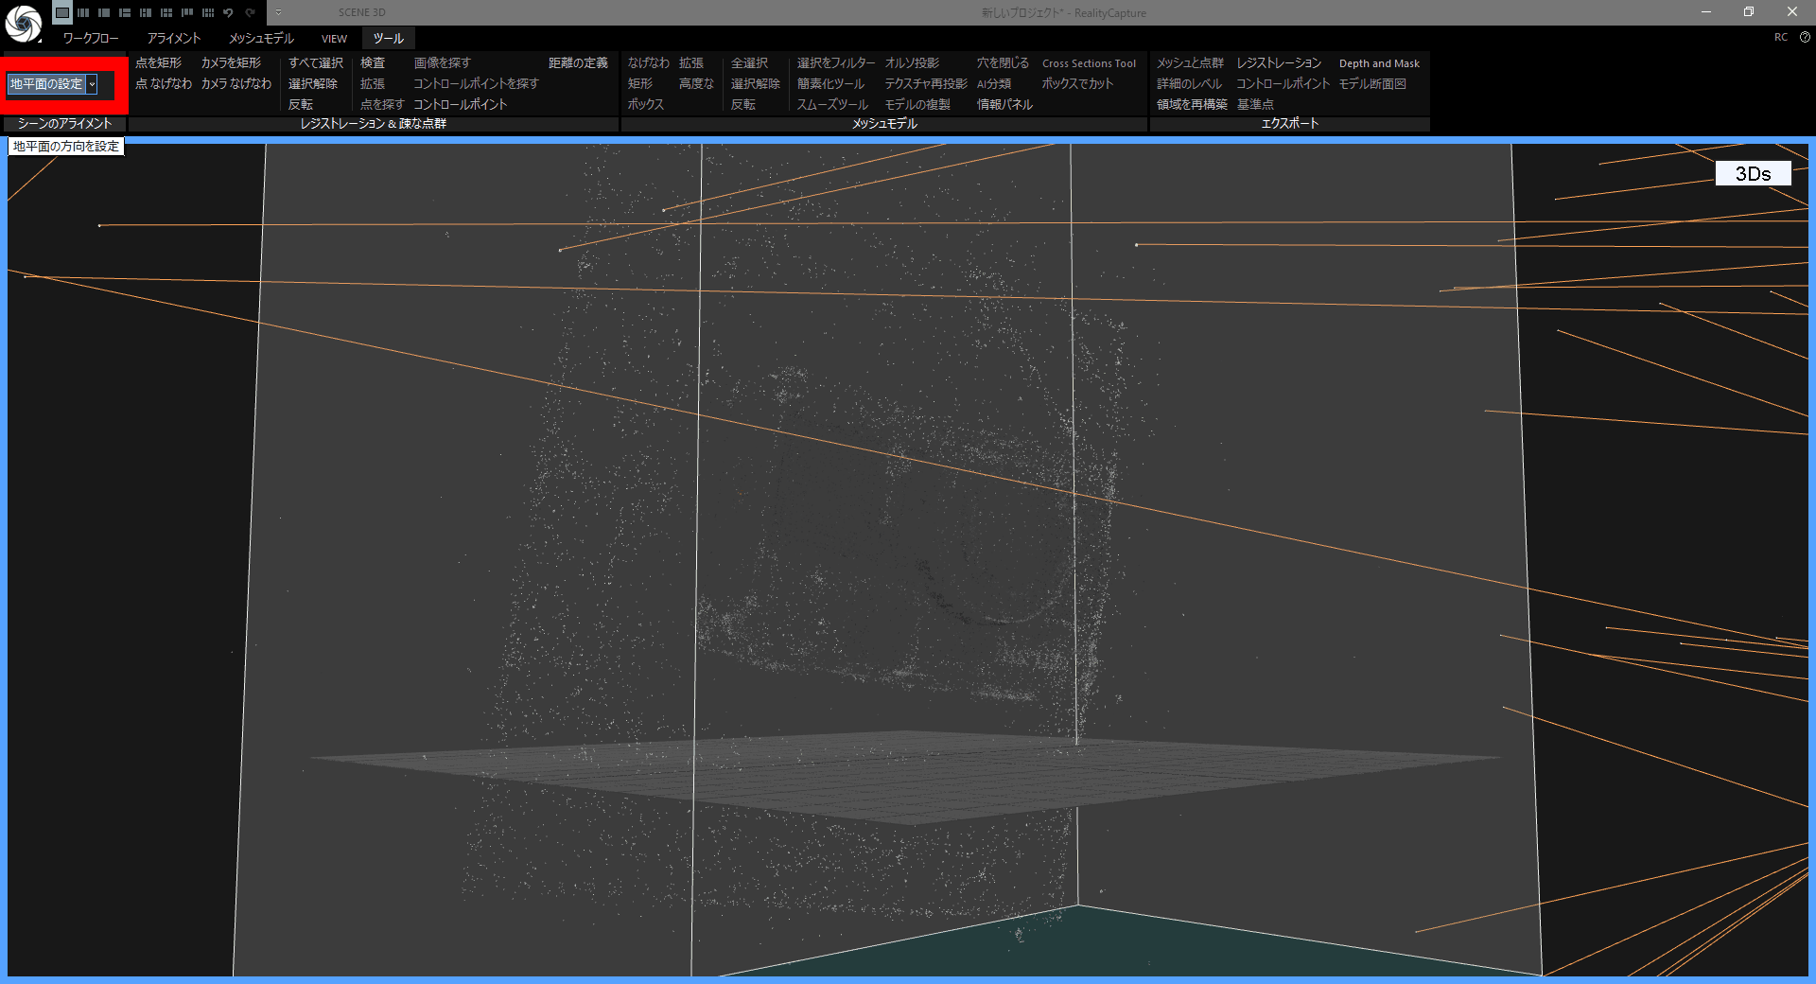
Task: Open the ワークフロー ribbon tab
Action: coord(91,38)
